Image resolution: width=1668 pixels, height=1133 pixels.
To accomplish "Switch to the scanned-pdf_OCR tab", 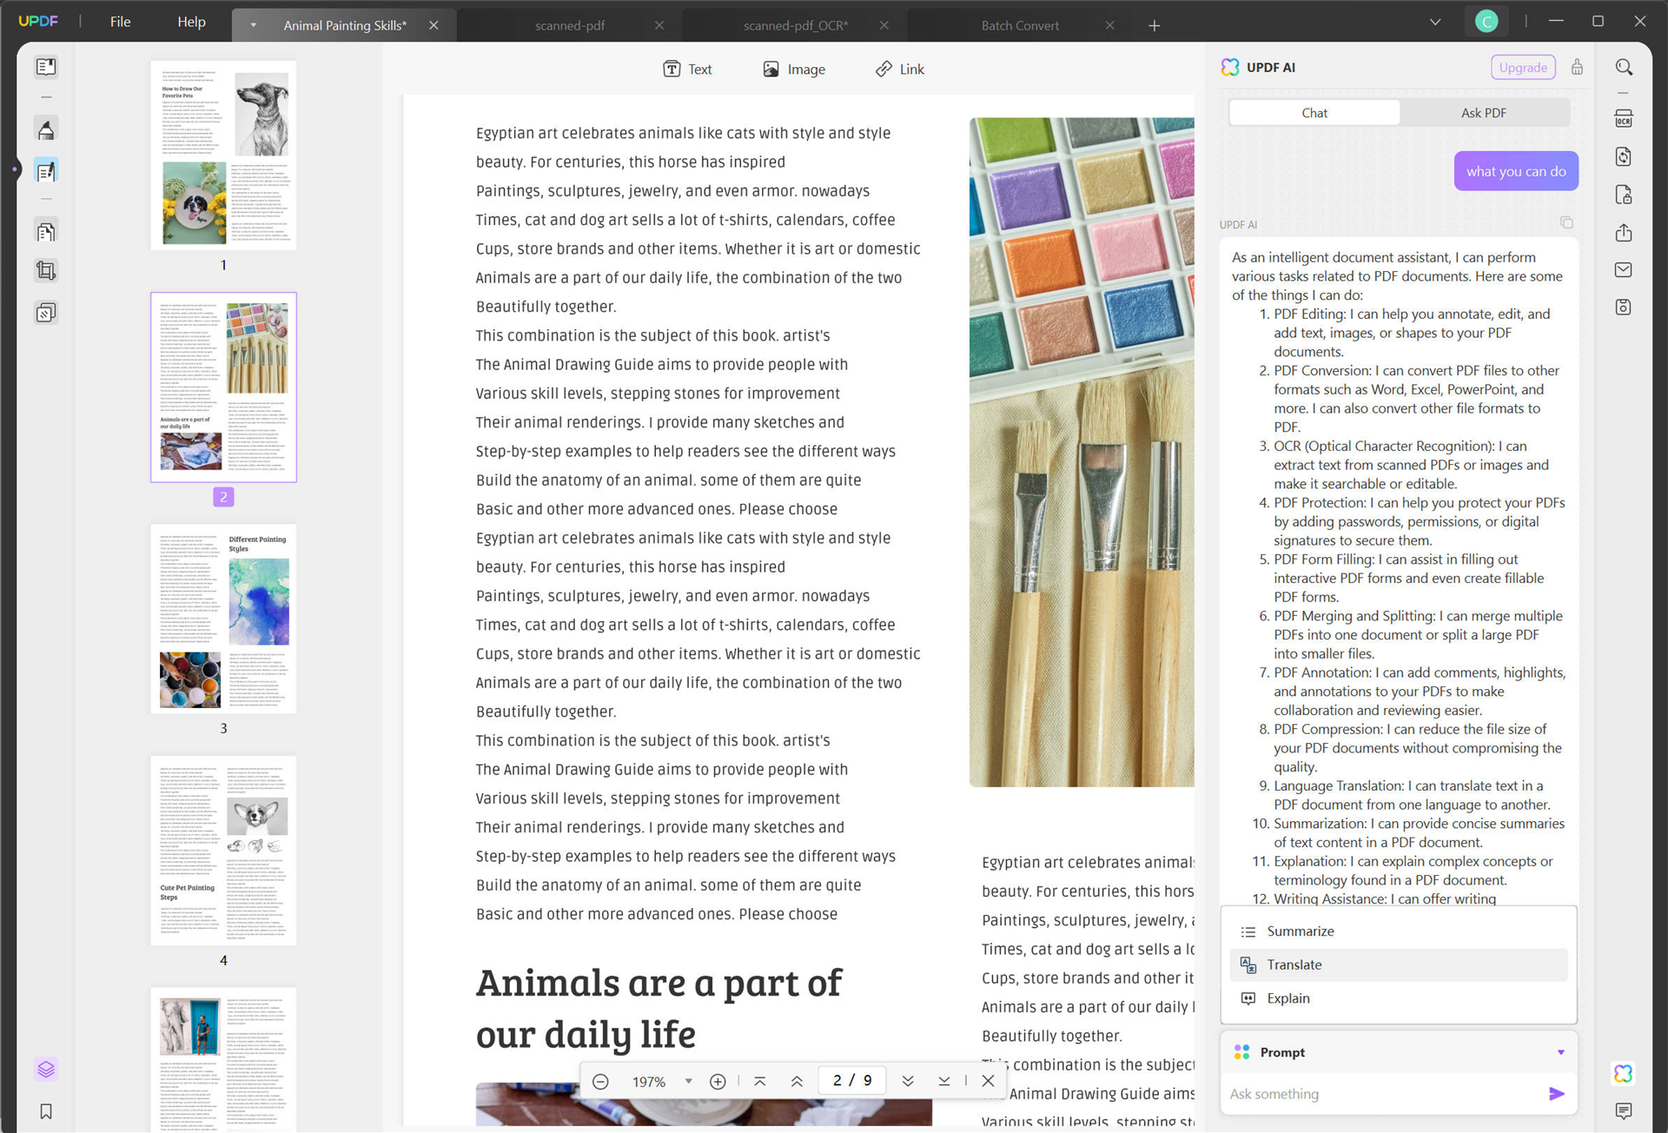I will 795,25.
